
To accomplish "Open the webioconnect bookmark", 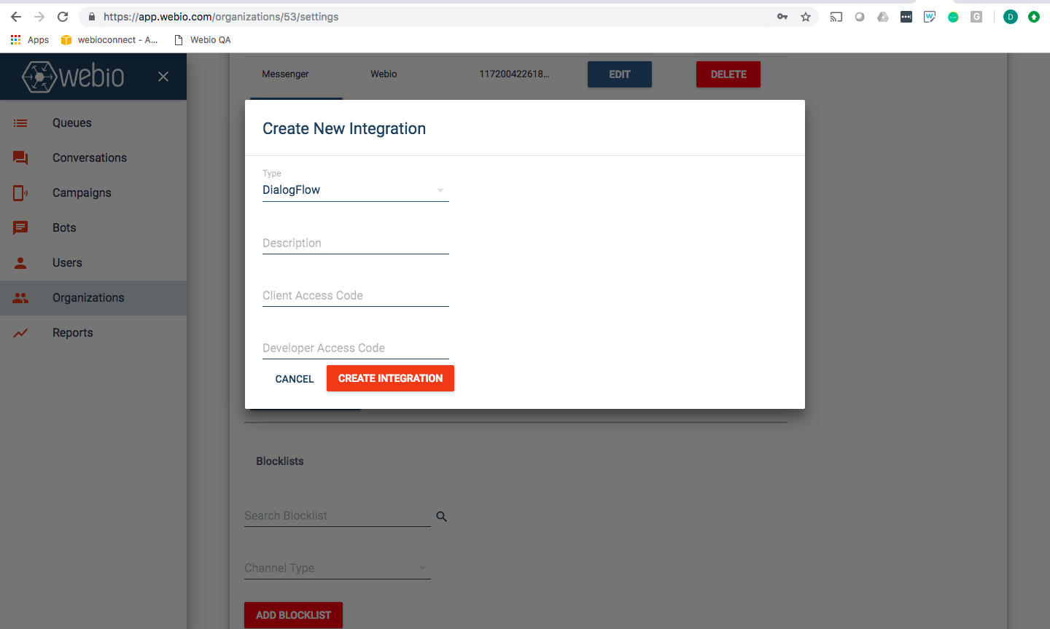I will pos(109,40).
